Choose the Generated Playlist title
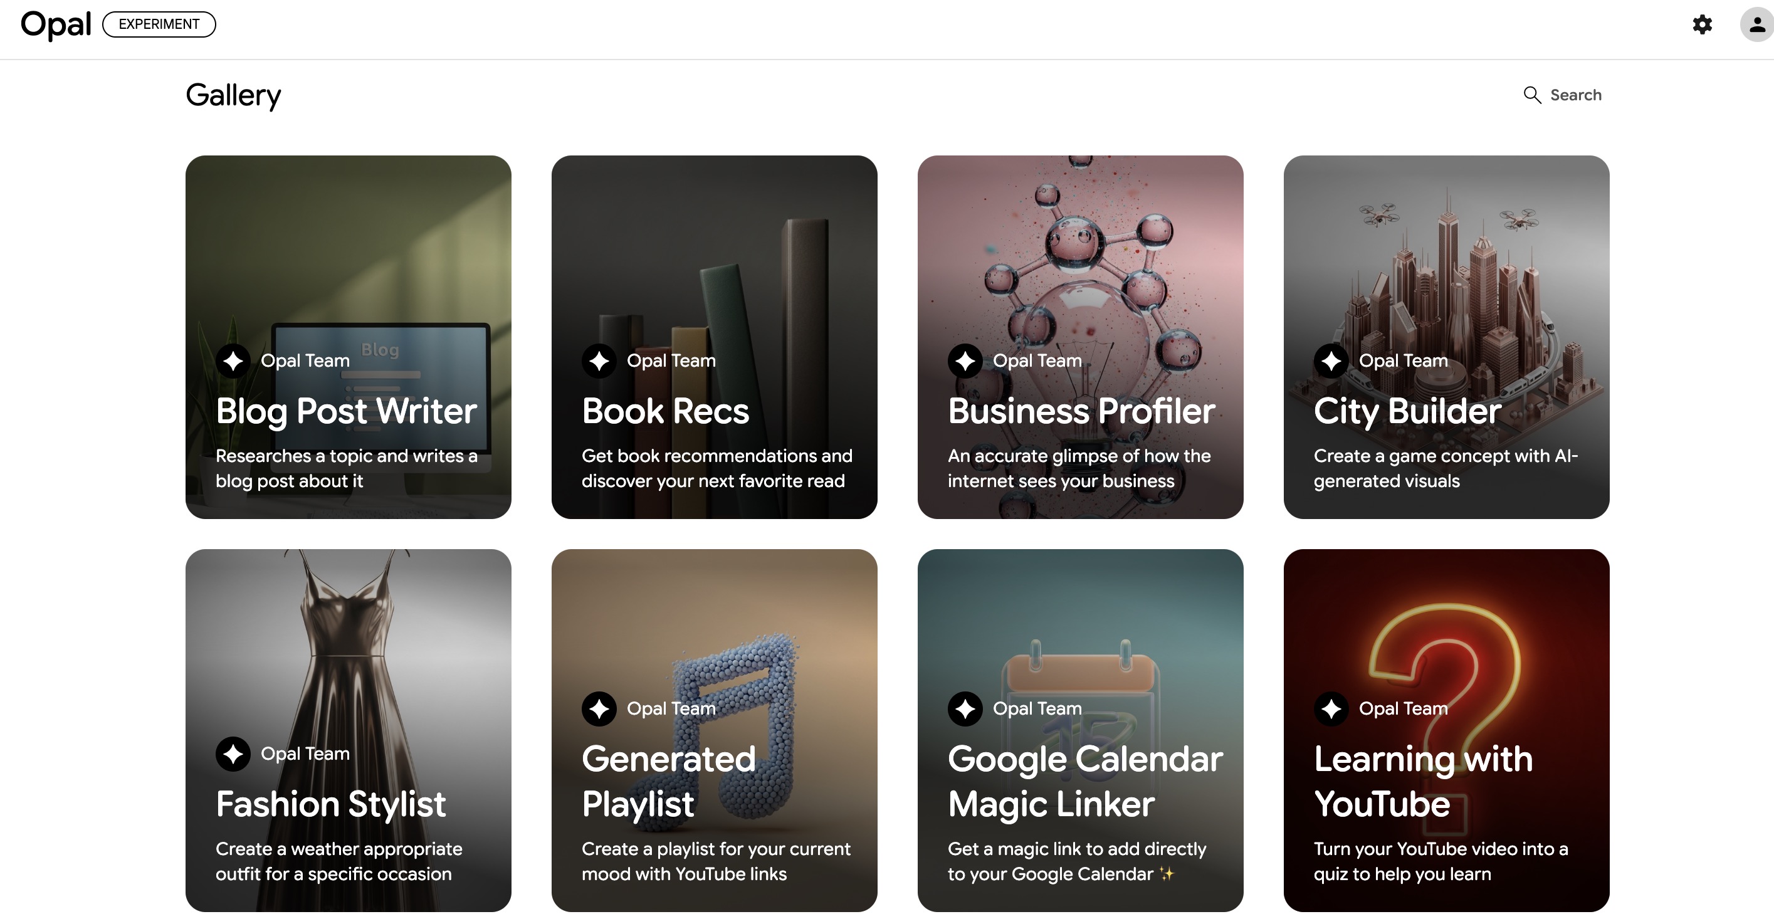 [x=668, y=782]
